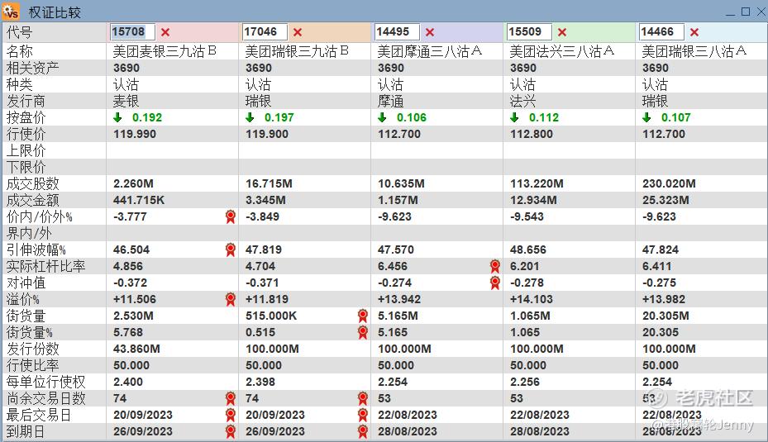
Task: Click the 15708 code input field
Action: click(x=132, y=32)
